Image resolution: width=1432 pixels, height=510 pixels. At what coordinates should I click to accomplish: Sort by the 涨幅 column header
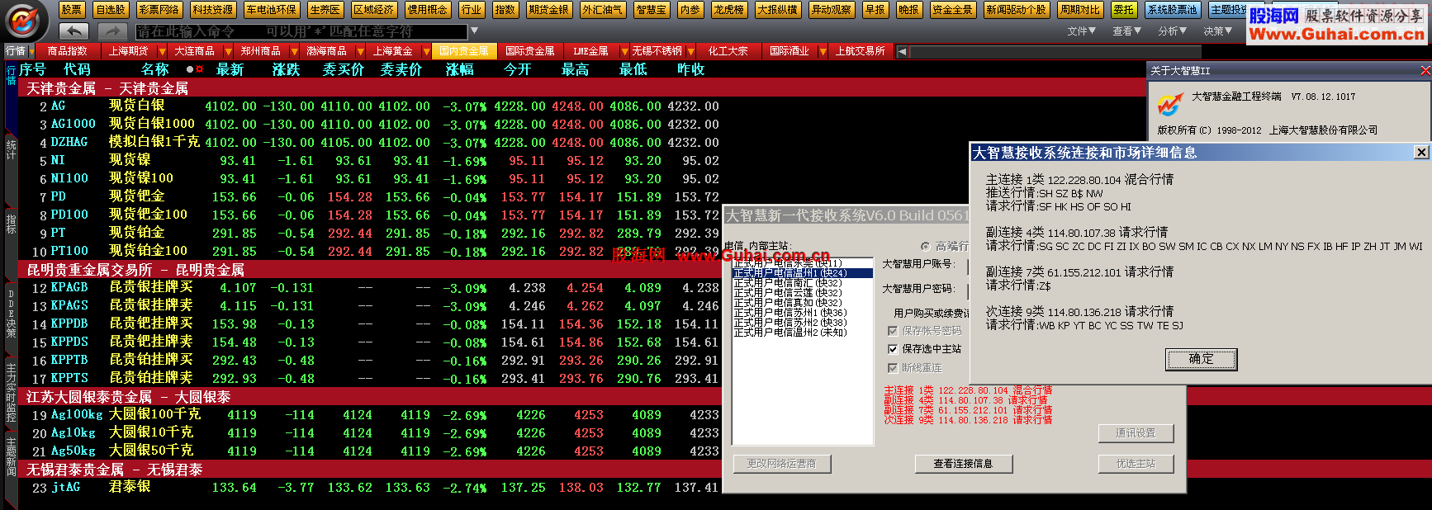(x=460, y=70)
